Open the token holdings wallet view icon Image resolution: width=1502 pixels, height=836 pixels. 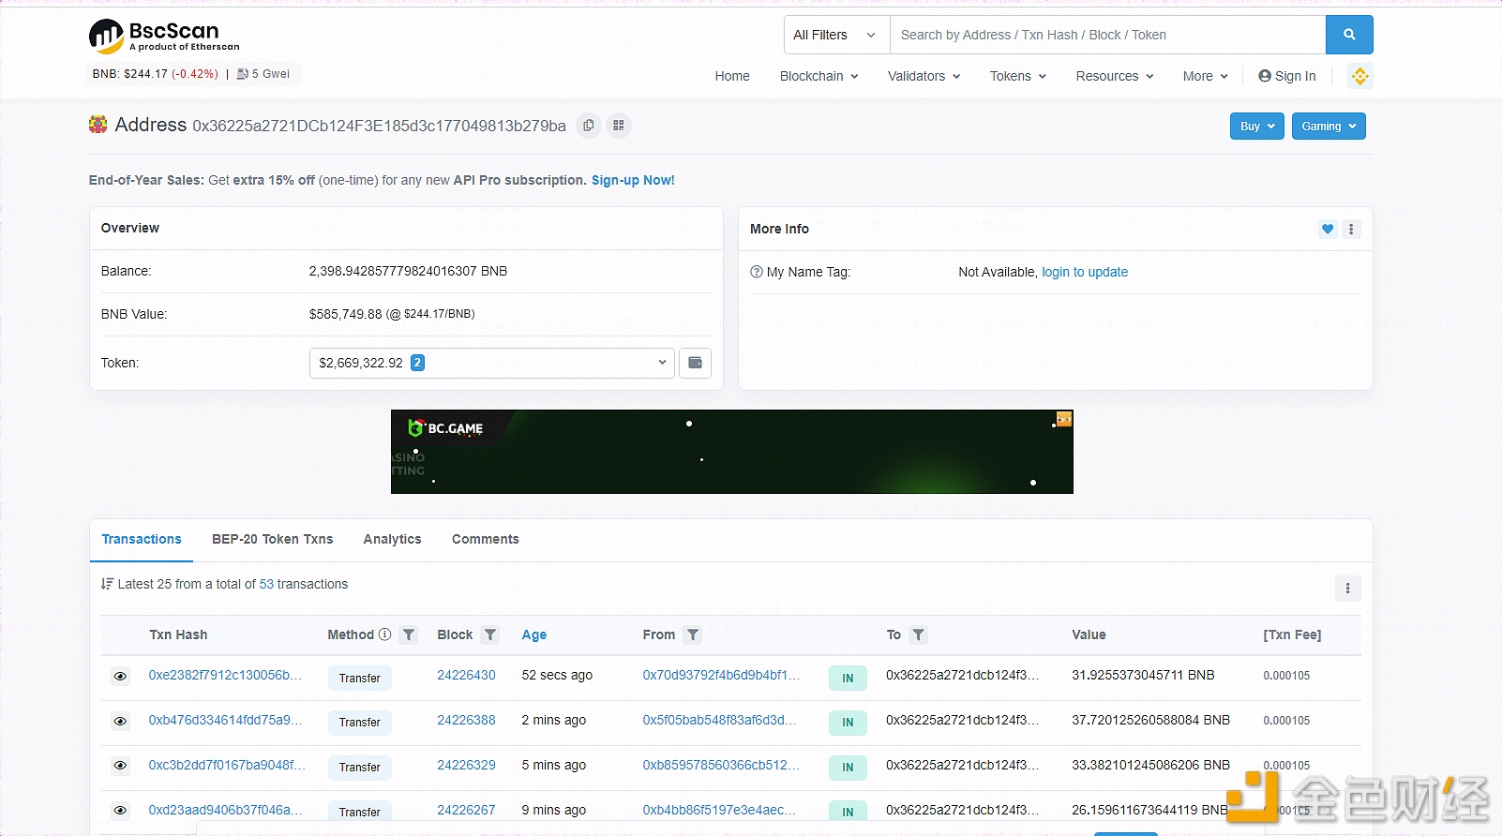click(696, 363)
